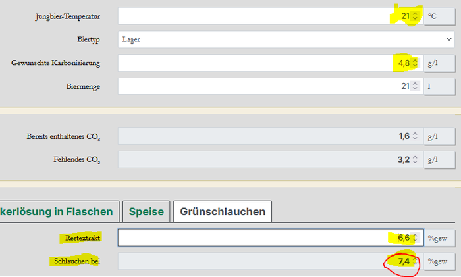
Task: Click the °C unit button
Action: [439, 16]
